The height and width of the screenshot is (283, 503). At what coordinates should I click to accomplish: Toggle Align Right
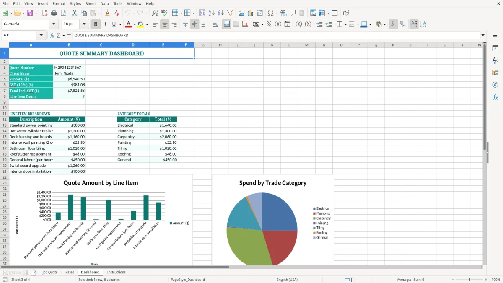(174, 24)
